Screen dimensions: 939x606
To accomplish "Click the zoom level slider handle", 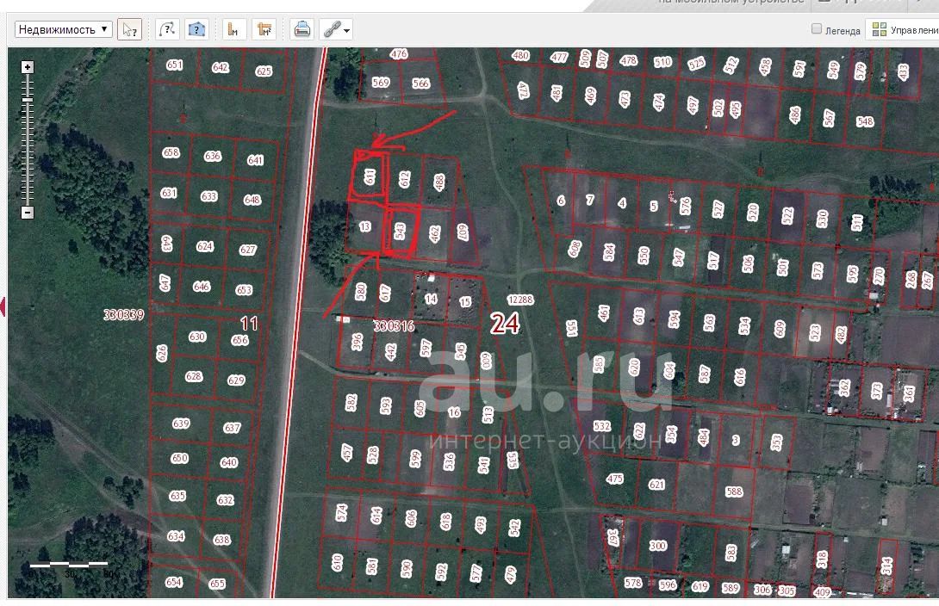I will coord(27,99).
